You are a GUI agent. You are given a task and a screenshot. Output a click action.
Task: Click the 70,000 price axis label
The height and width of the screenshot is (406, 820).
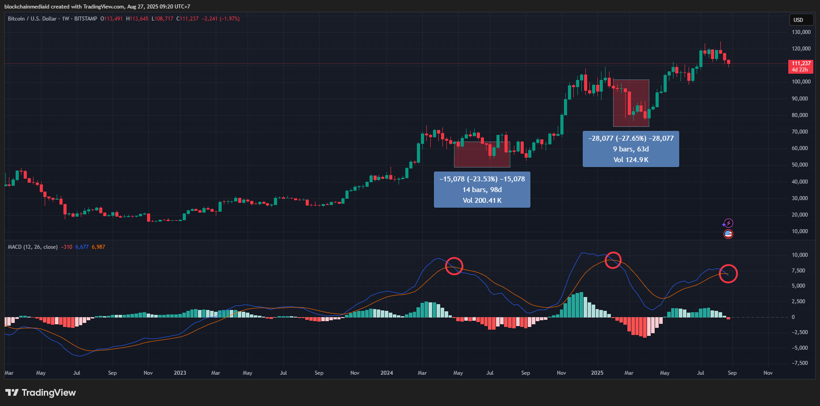800,132
